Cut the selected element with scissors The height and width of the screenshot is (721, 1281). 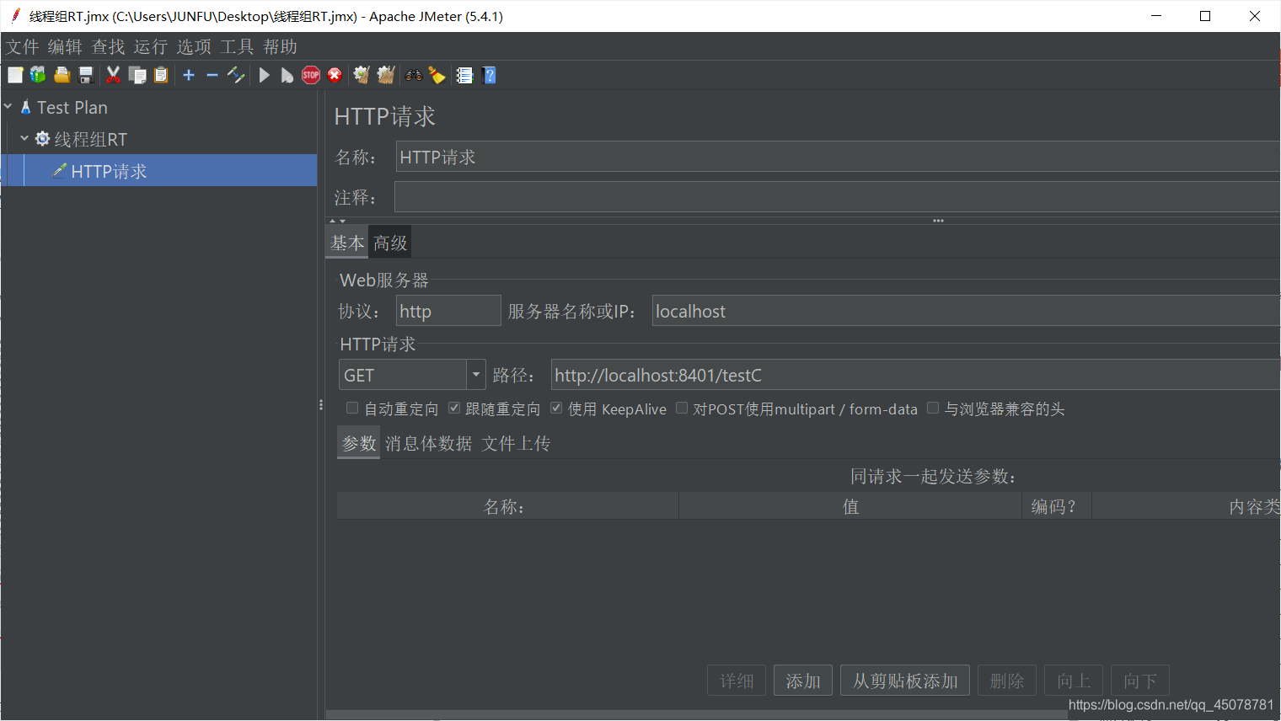pyautogui.click(x=113, y=75)
